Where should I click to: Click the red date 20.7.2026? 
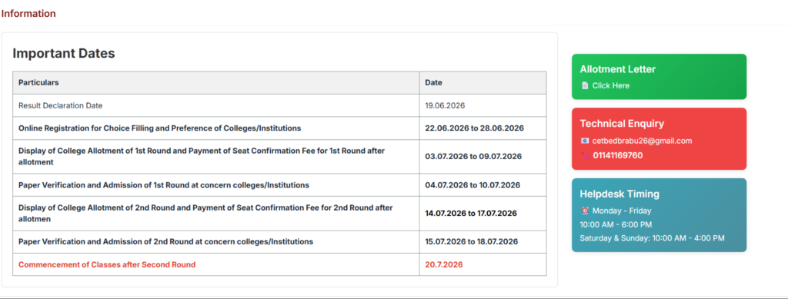coord(444,264)
